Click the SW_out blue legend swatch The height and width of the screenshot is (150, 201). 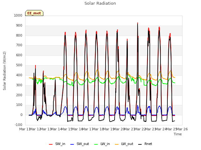click(x=72, y=144)
